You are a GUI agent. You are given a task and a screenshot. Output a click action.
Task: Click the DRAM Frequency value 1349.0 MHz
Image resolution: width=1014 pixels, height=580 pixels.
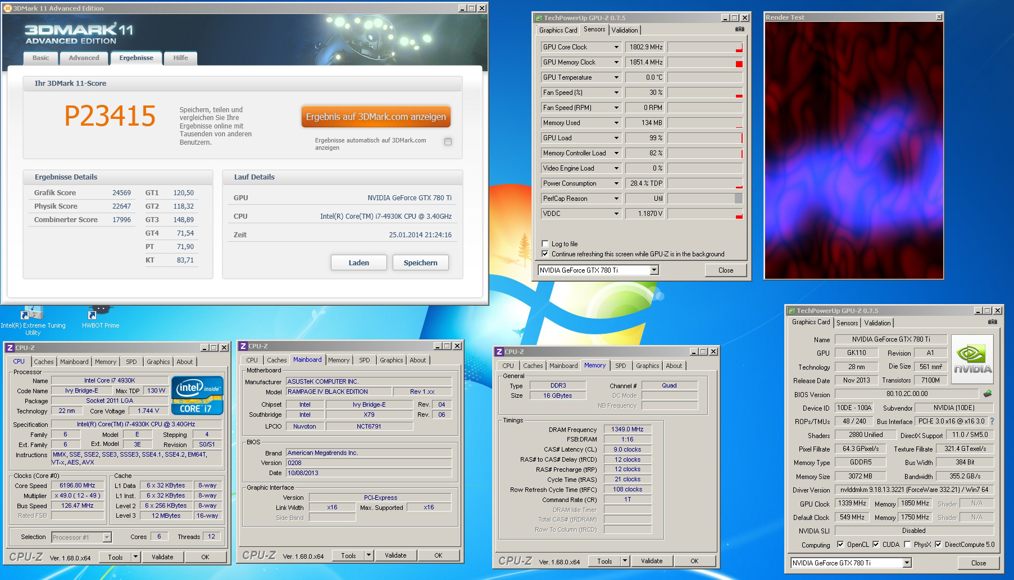(x=628, y=429)
